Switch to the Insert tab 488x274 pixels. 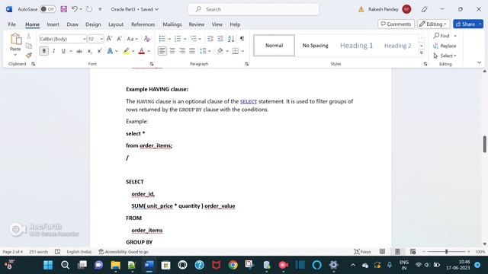coord(53,24)
